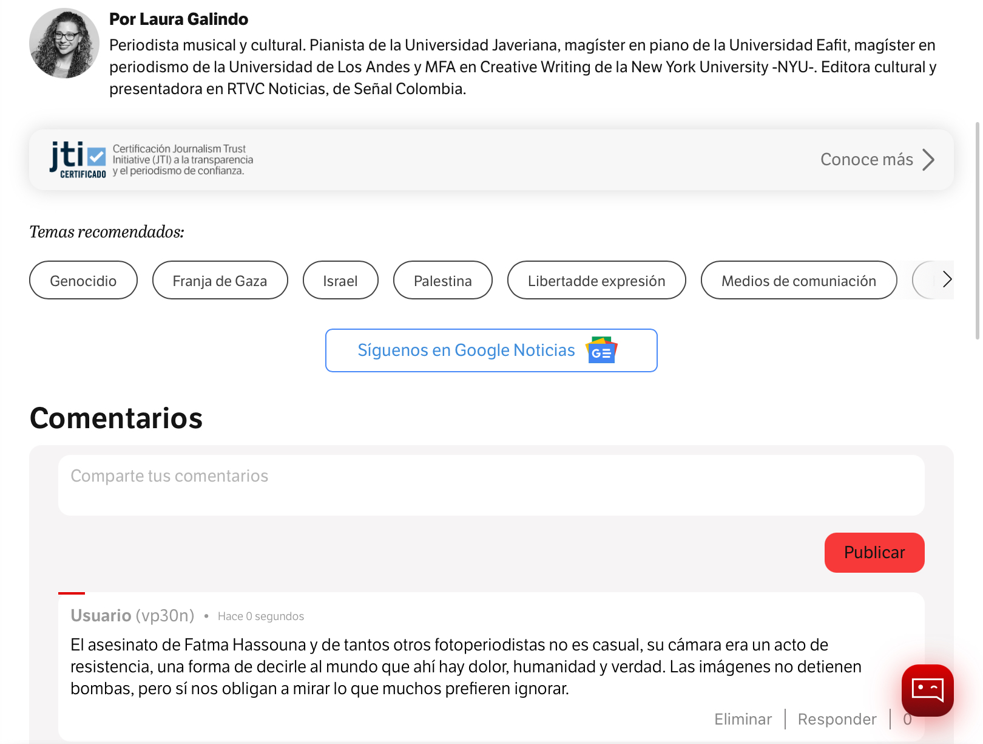The height and width of the screenshot is (744, 983).
Task: Click the Por Laura Galindo author name
Action: tap(178, 19)
